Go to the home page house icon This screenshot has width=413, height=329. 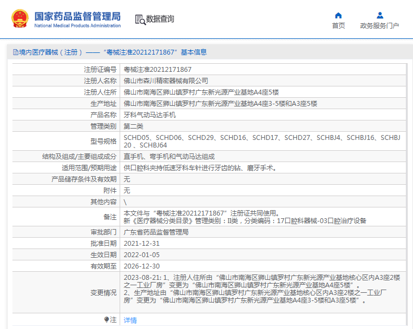pyautogui.click(x=338, y=16)
